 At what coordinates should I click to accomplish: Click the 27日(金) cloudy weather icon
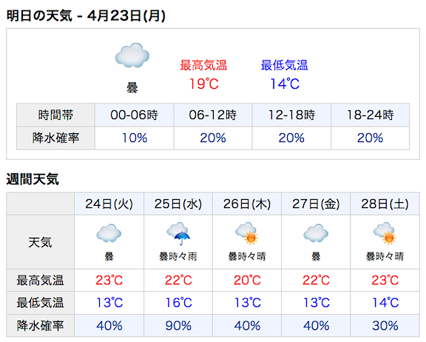[316, 233]
